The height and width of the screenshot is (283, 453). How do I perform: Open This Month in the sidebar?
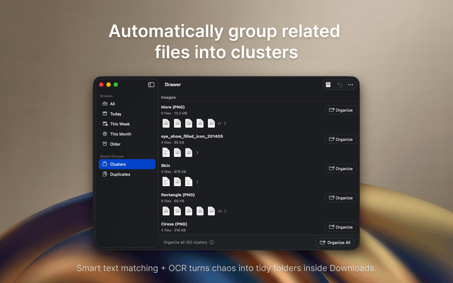click(x=127, y=134)
